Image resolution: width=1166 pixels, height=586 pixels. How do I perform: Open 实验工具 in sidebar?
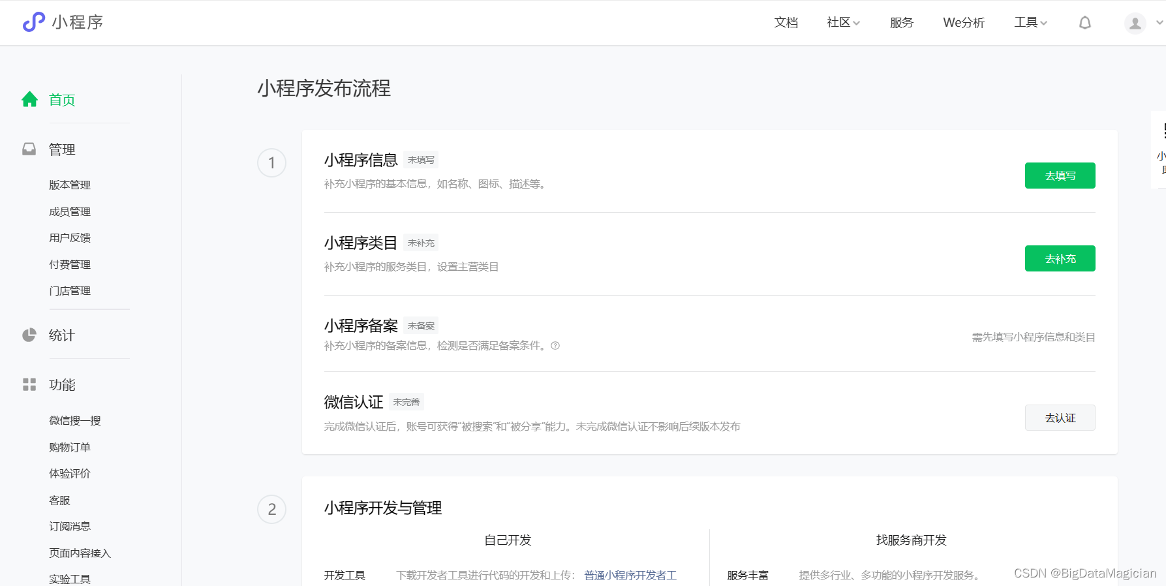[x=70, y=579]
